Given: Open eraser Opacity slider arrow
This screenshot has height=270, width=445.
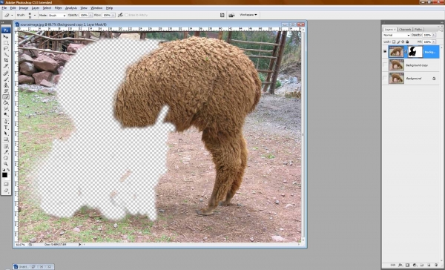Looking at the screenshot, I should point(90,15).
